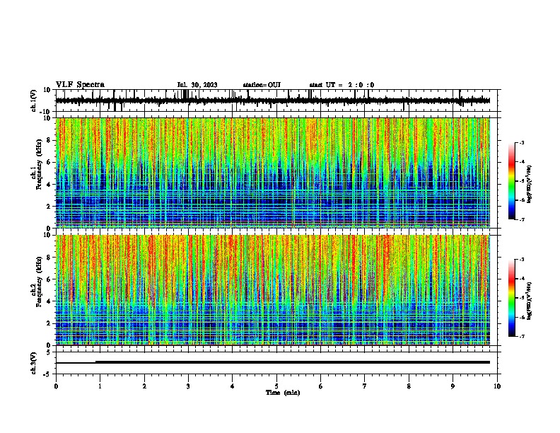Click time axis tick label "9"
Viewport: 560px width, 433px height.
(x=453, y=386)
